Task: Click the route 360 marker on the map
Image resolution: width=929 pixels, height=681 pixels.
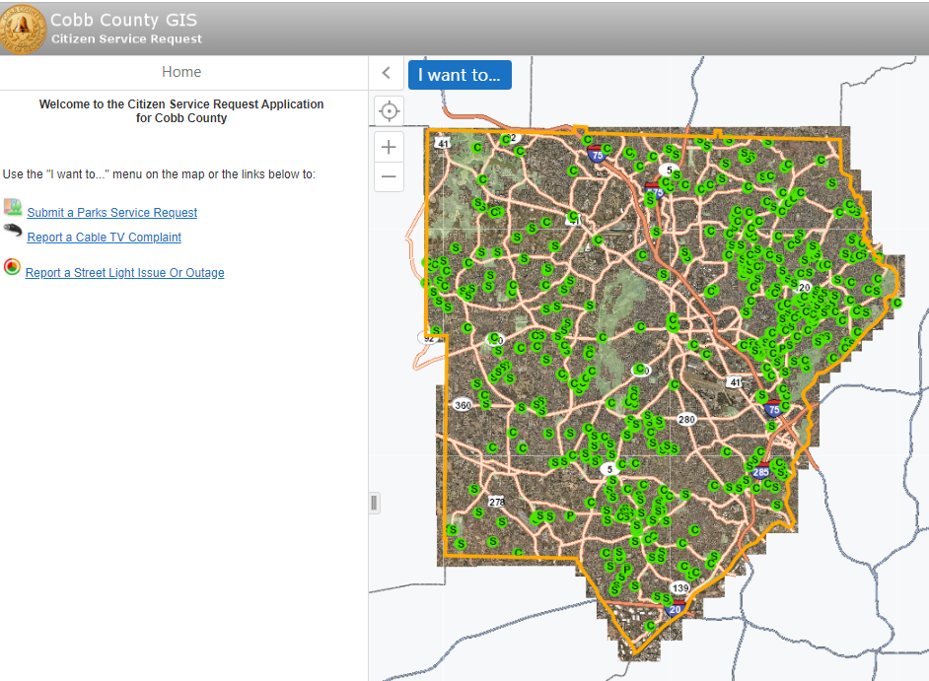Action: pyautogui.click(x=463, y=405)
